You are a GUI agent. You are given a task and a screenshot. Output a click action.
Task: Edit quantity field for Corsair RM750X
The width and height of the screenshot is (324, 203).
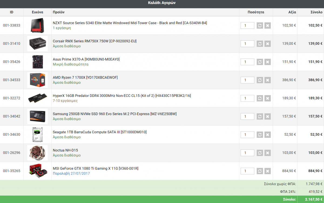(247, 44)
